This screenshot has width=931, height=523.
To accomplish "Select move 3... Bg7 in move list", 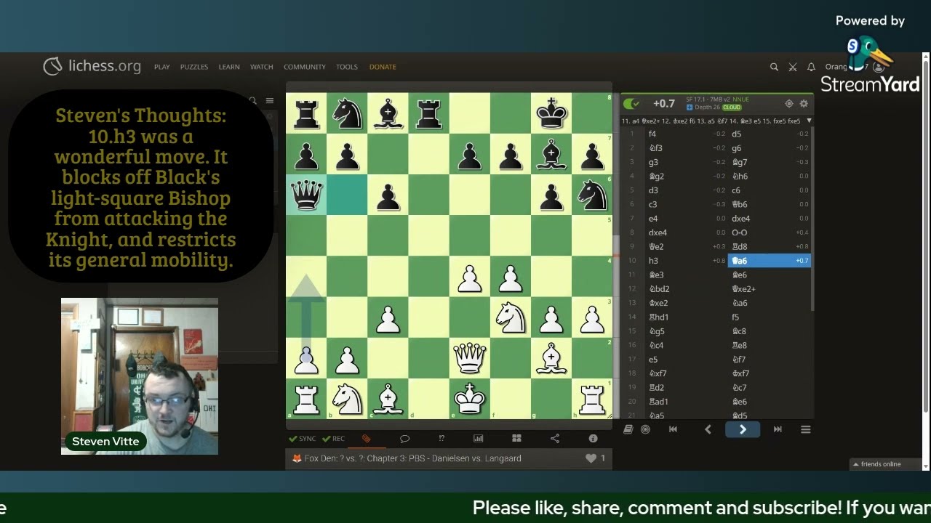I will [770, 162].
